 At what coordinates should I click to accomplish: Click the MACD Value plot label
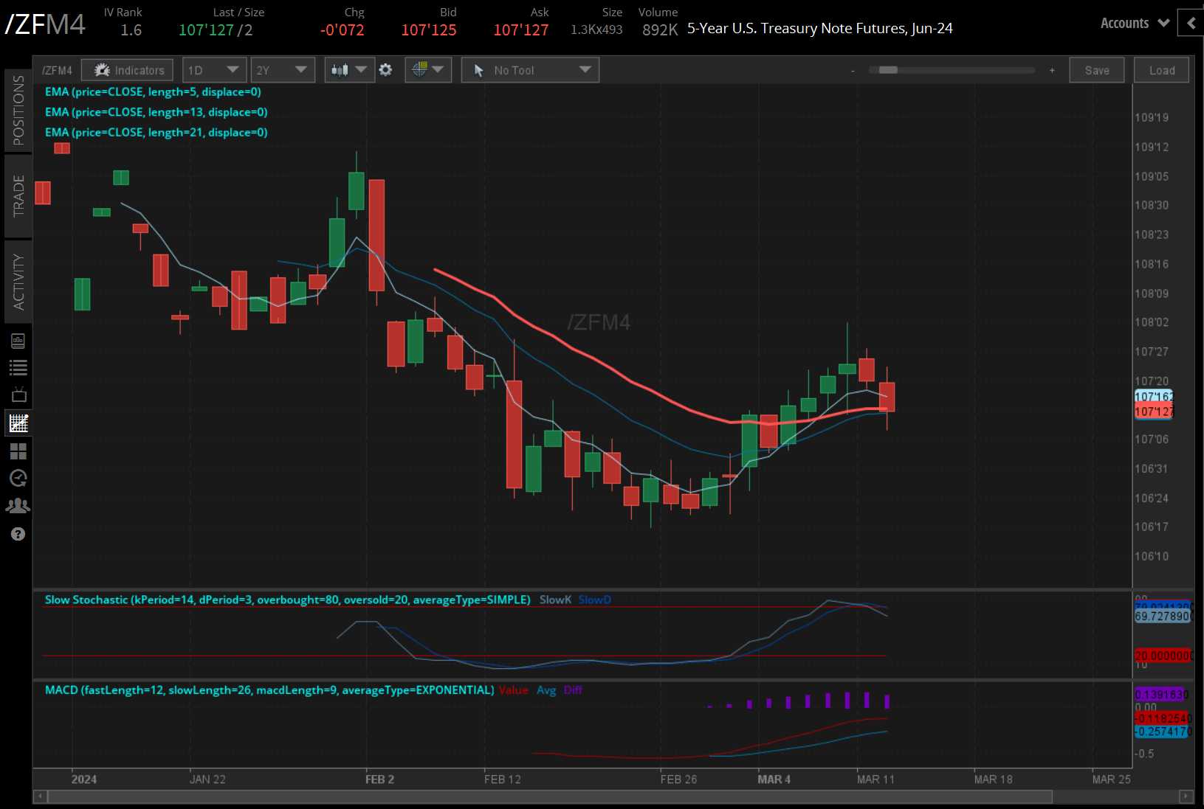pos(514,690)
